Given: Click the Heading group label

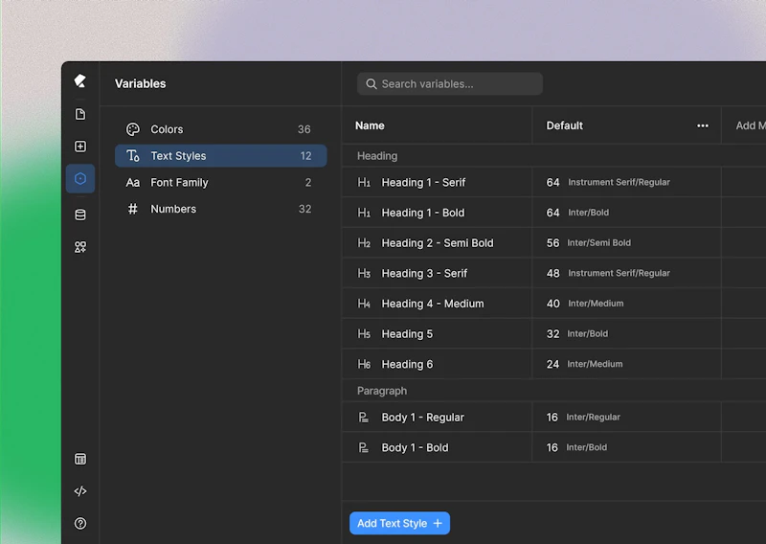Looking at the screenshot, I should (377, 156).
